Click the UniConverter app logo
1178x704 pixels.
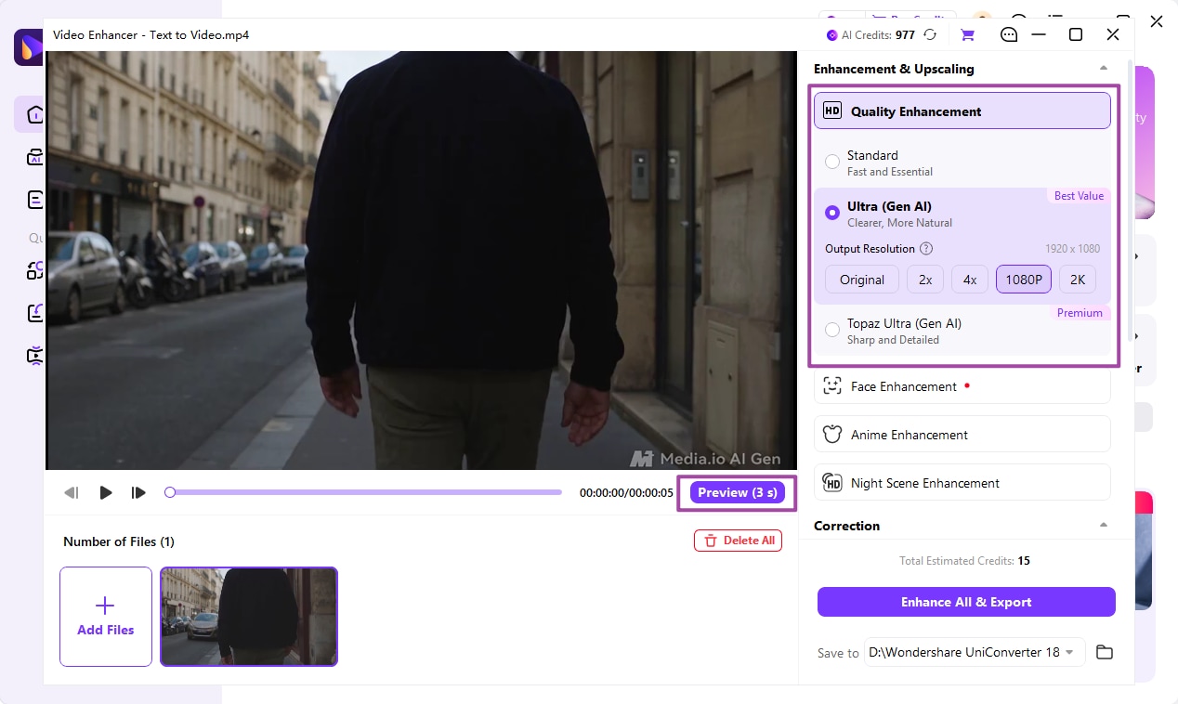click(x=28, y=46)
